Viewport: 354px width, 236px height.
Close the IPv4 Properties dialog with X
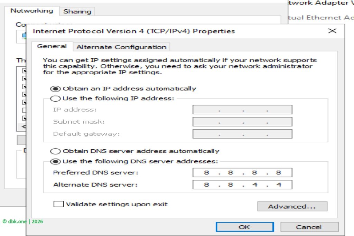coord(332,31)
